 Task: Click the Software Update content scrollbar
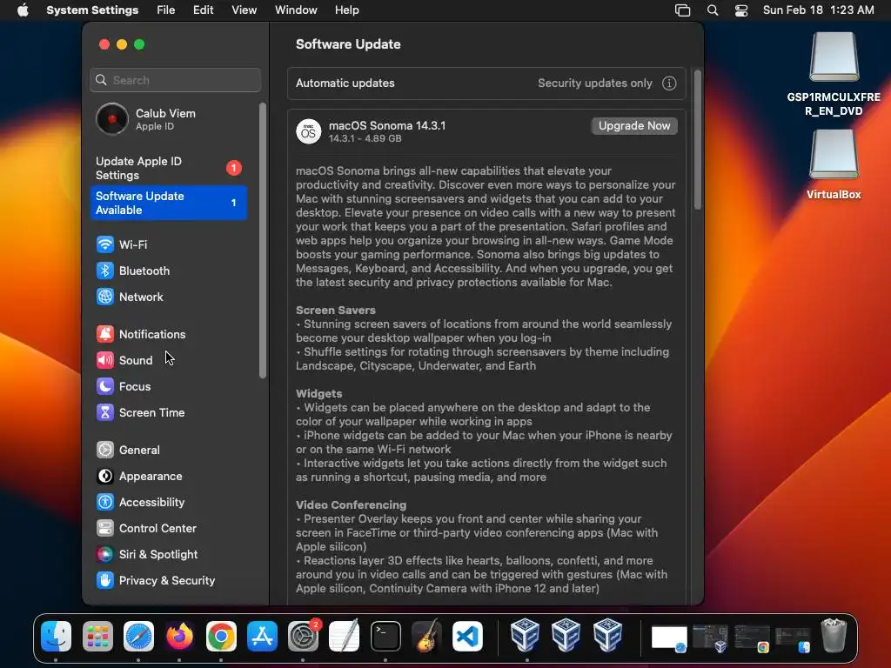pos(697,140)
